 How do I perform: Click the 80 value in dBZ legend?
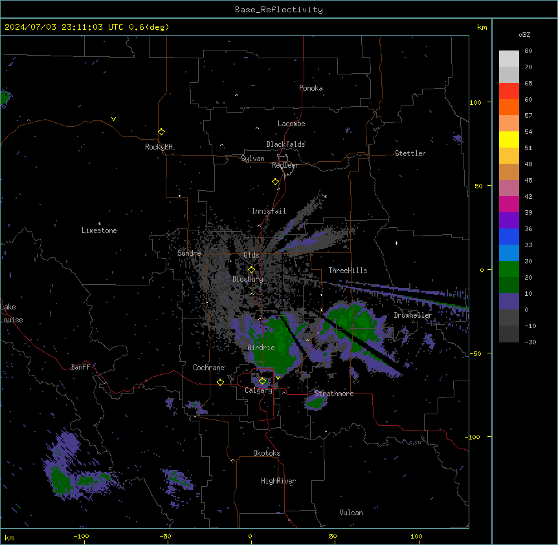tap(528, 51)
